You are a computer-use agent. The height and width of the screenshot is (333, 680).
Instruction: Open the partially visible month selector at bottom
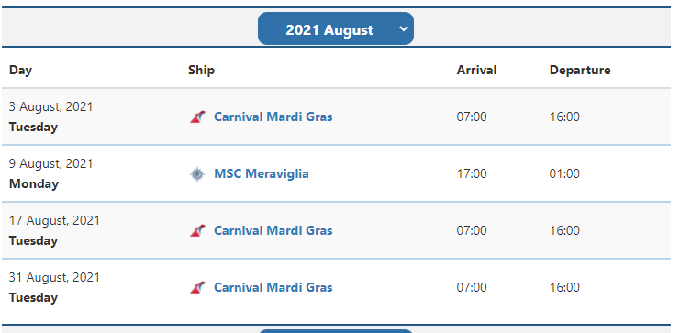(x=336, y=331)
